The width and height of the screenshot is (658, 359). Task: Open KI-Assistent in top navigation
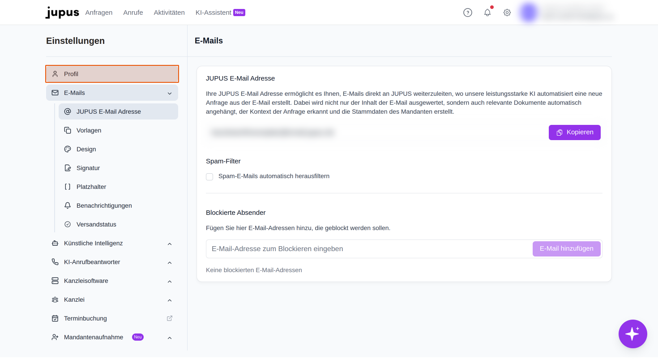click(x=214, y=13)
